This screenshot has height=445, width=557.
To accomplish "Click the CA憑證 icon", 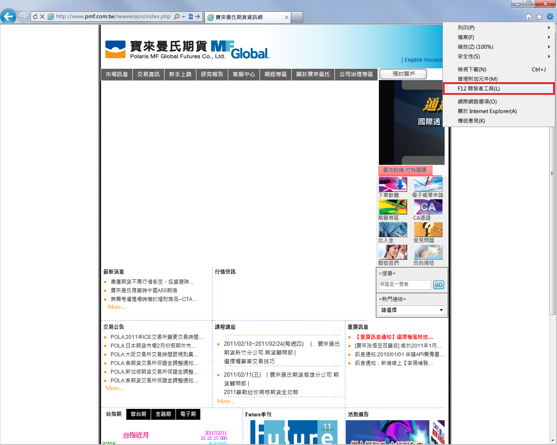I will (x=428, y=207).
